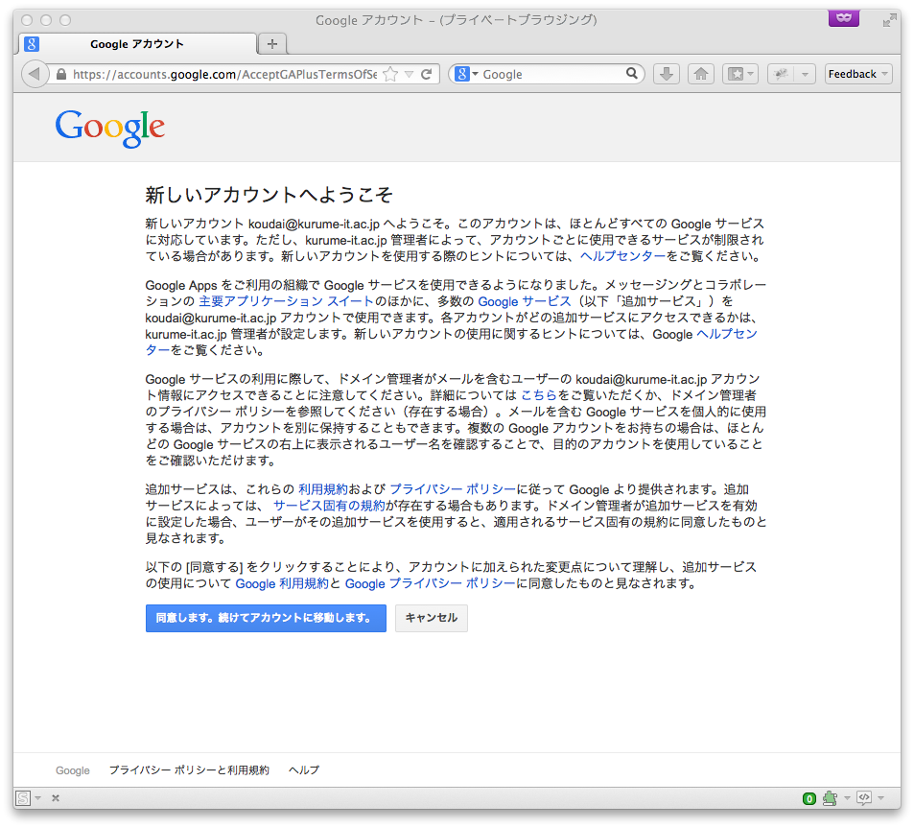Open プライバシー ポリシー link in fourth paragraph
The width and height of the screenshot is (914, 828).
click(x=453, y=488)
